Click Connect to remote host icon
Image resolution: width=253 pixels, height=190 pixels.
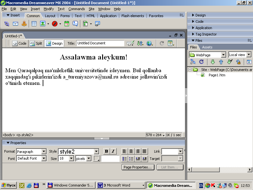point(193,62)
